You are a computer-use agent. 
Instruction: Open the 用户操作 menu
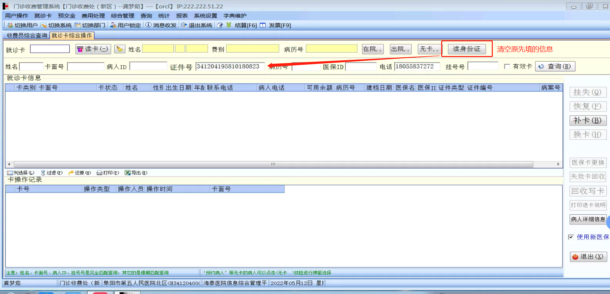click(17, 16)
